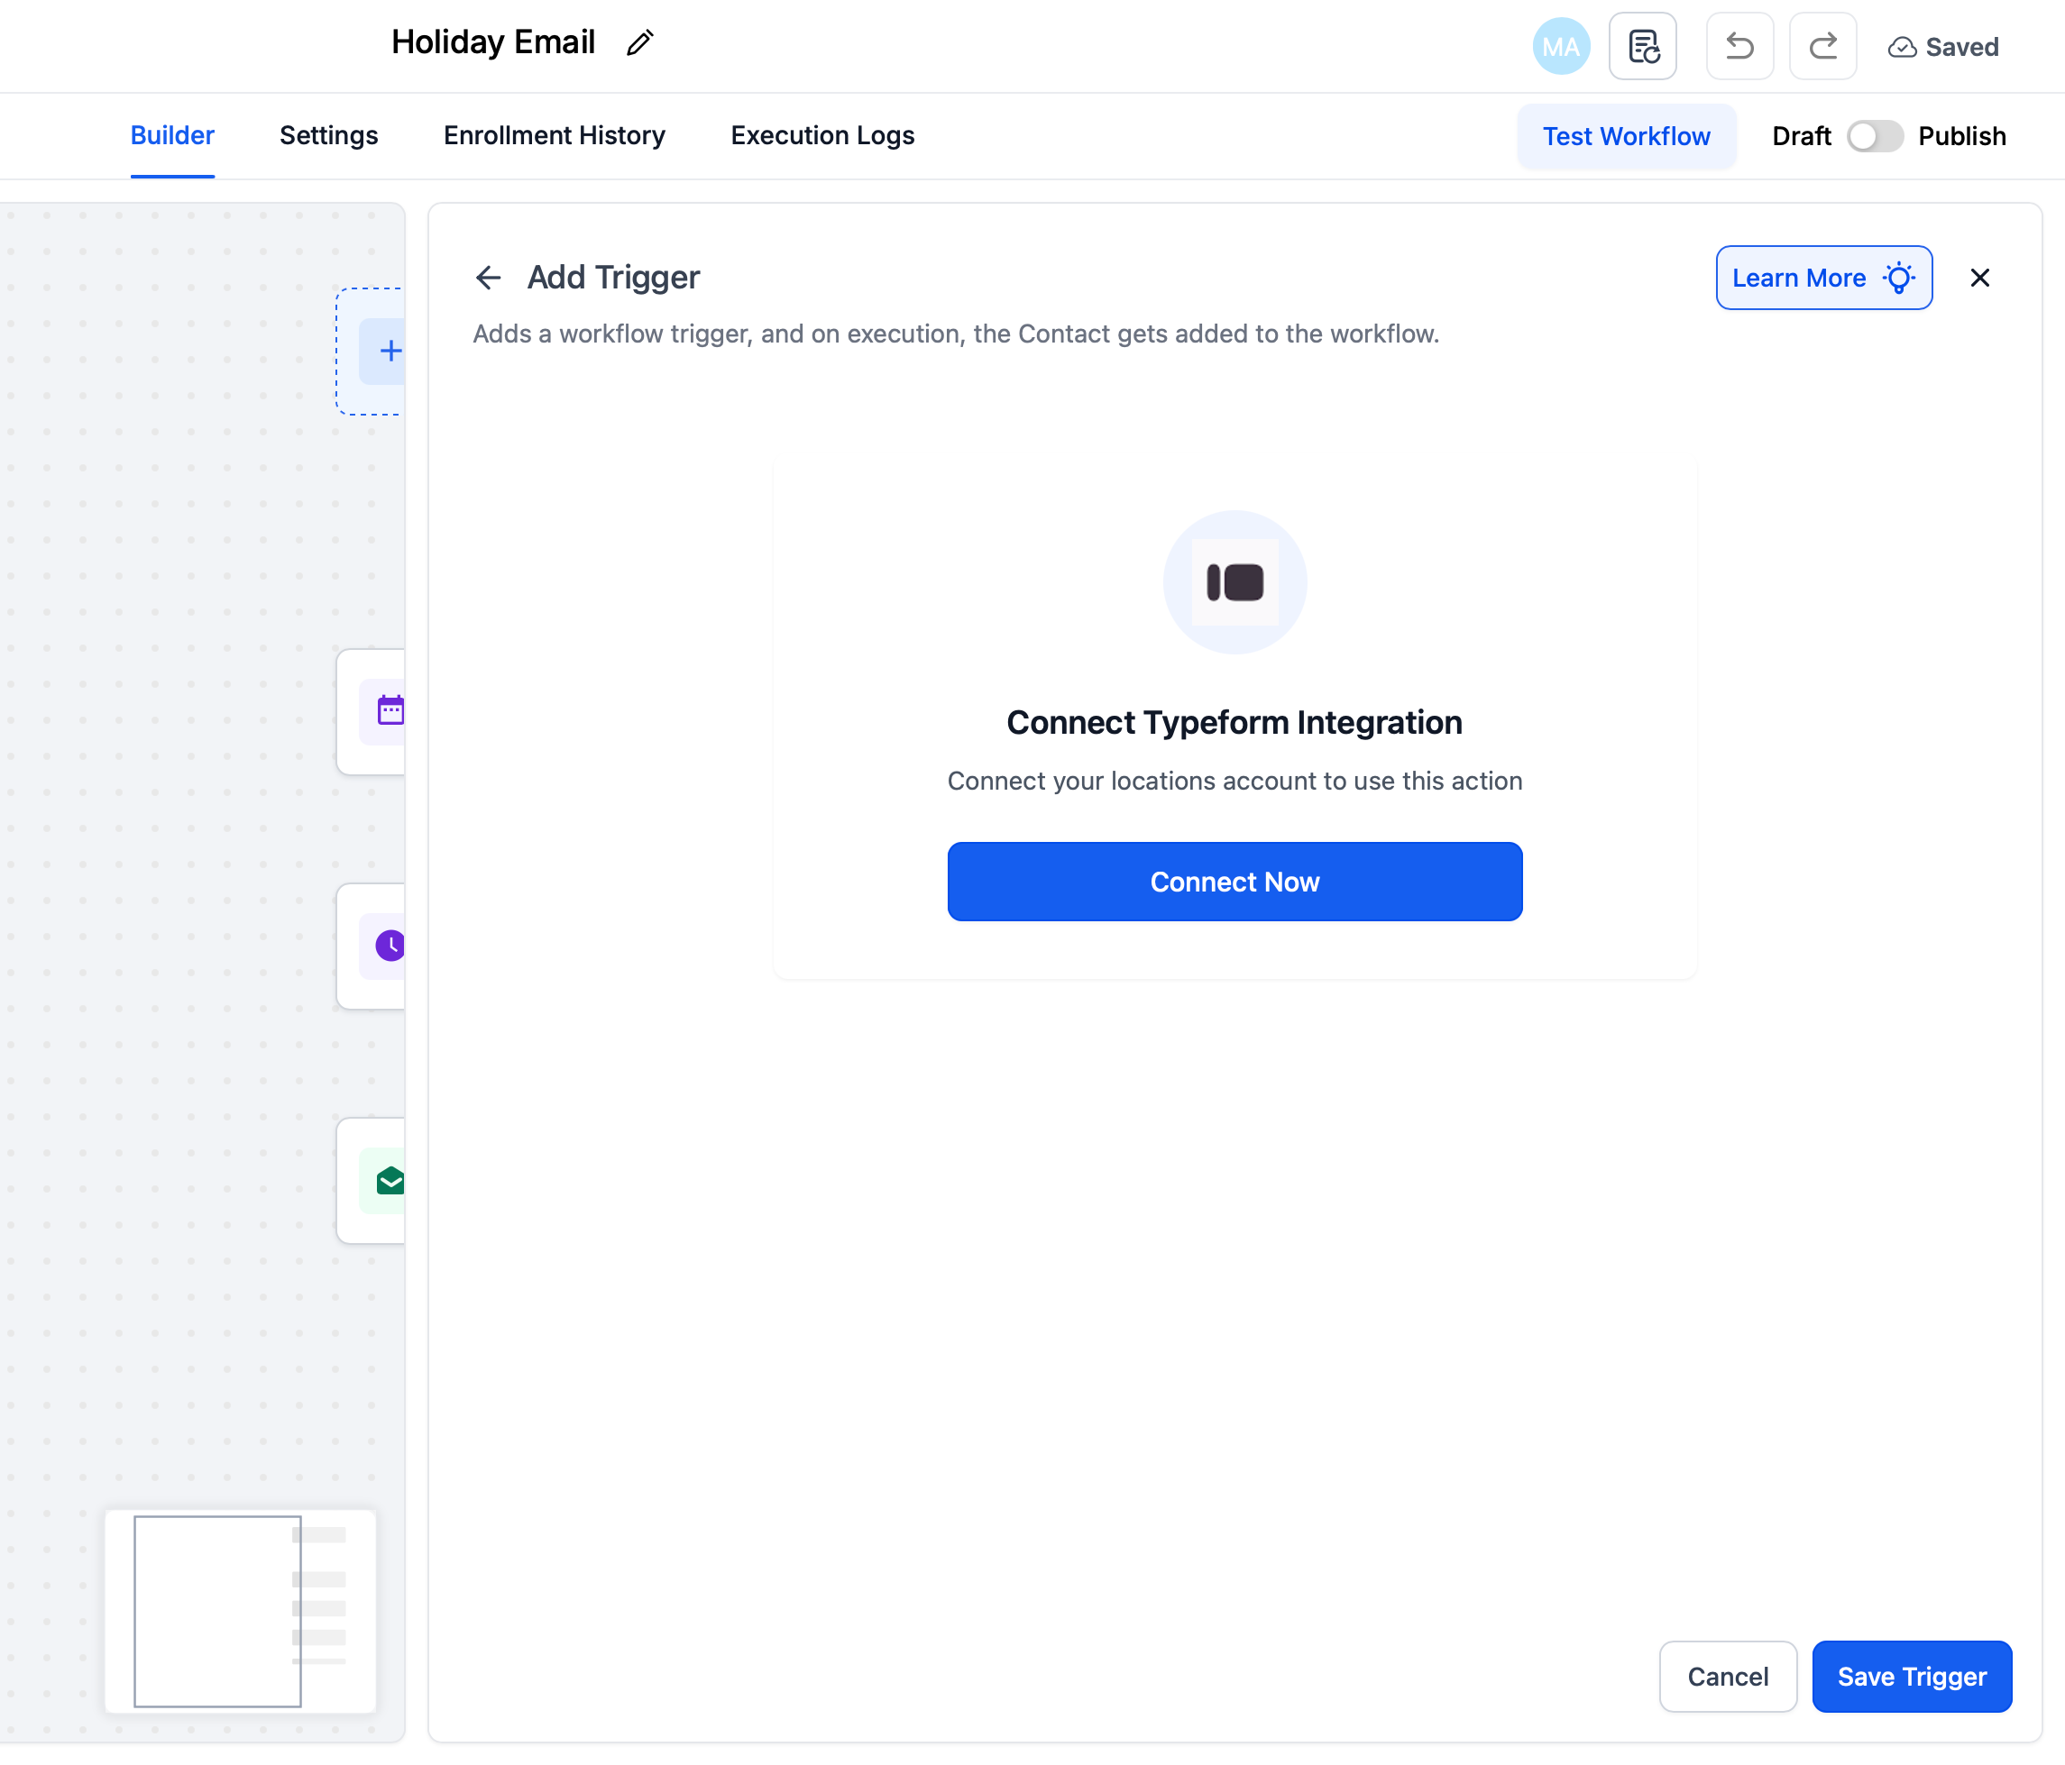Viewport: 2065px width, 1765px height.
Task: Select the purple clock wait node
Action: pos(390,946)
